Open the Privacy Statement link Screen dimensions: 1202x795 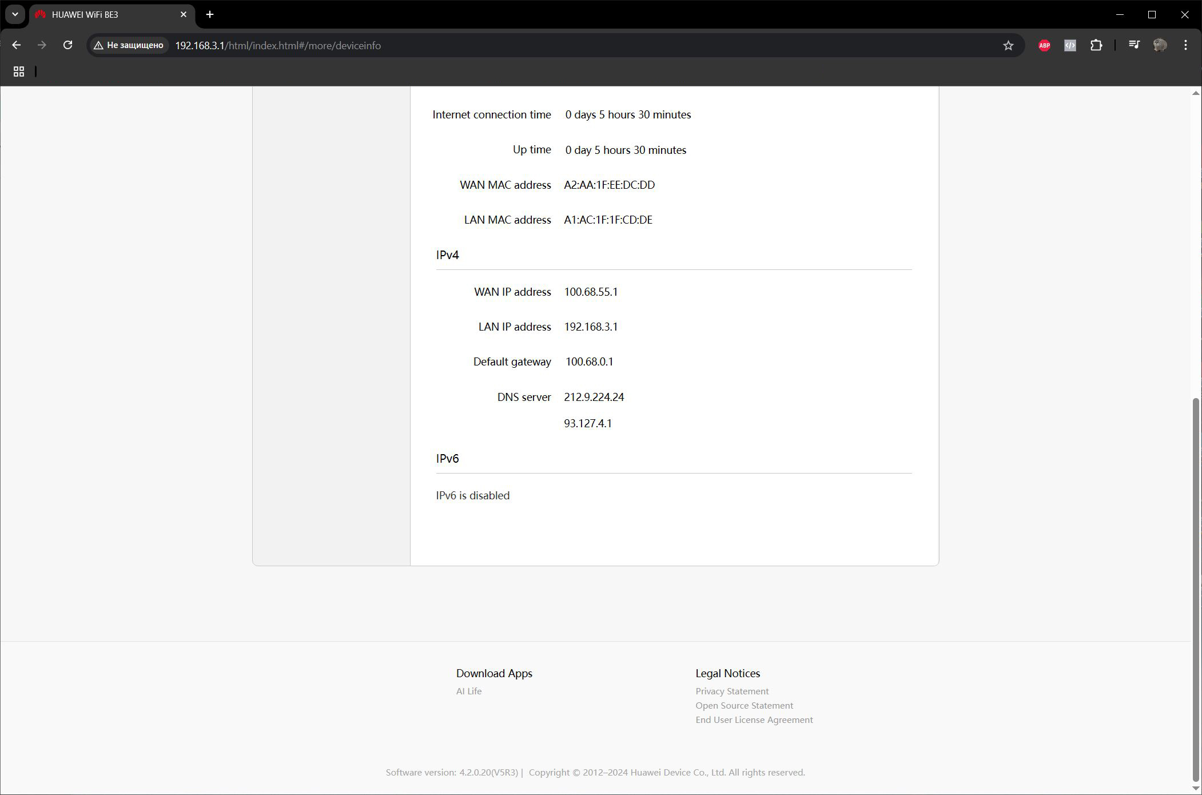coord(732,691)
